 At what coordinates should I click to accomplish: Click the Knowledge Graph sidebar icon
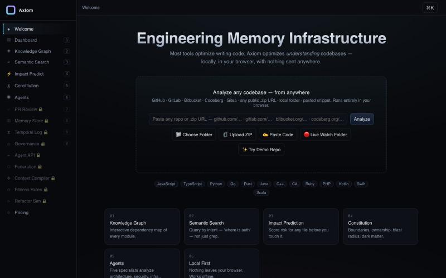[x=9, y=51]
